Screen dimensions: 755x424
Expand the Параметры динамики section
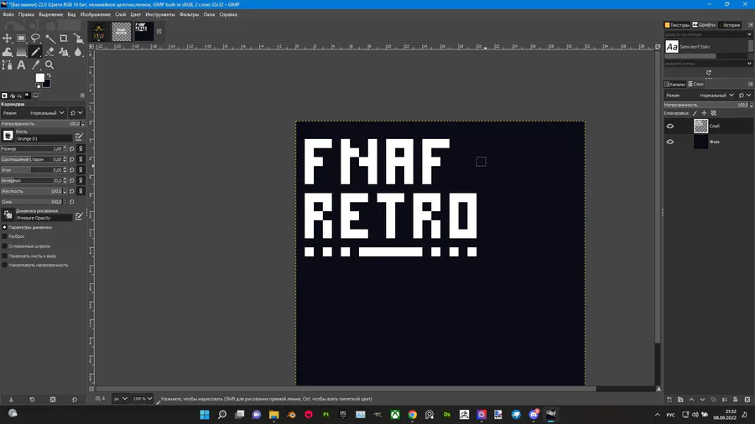[x=4, y=227]
